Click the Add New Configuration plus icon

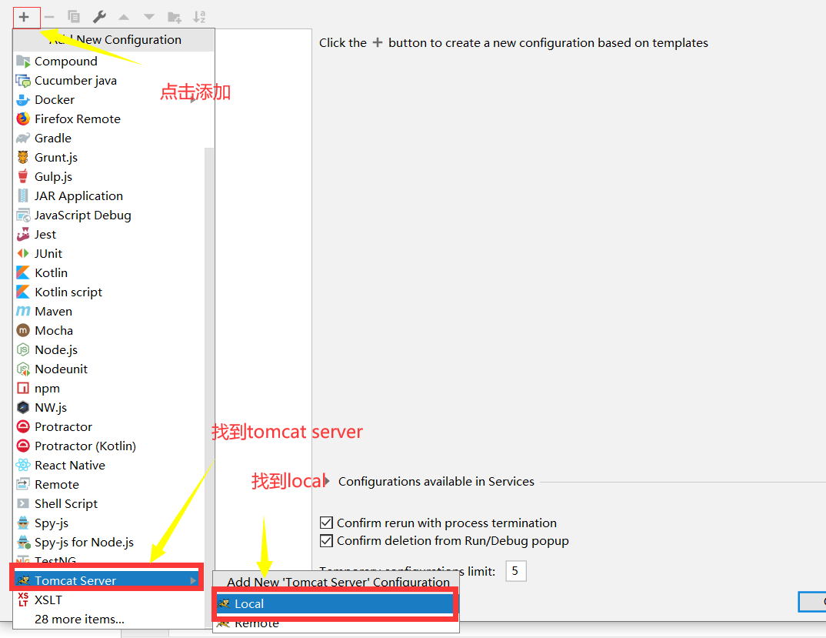point(24,17)
